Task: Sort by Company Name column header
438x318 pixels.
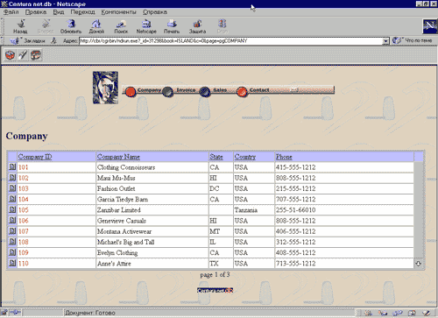Action: click(118, 157)
